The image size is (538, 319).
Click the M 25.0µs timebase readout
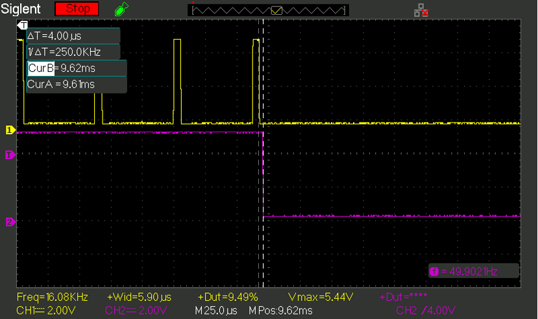(x=216, y=311)
